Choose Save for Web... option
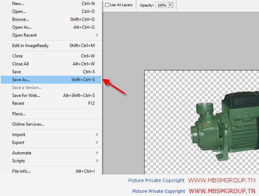The width and height of the screenshot is (259, 196). 51,95
